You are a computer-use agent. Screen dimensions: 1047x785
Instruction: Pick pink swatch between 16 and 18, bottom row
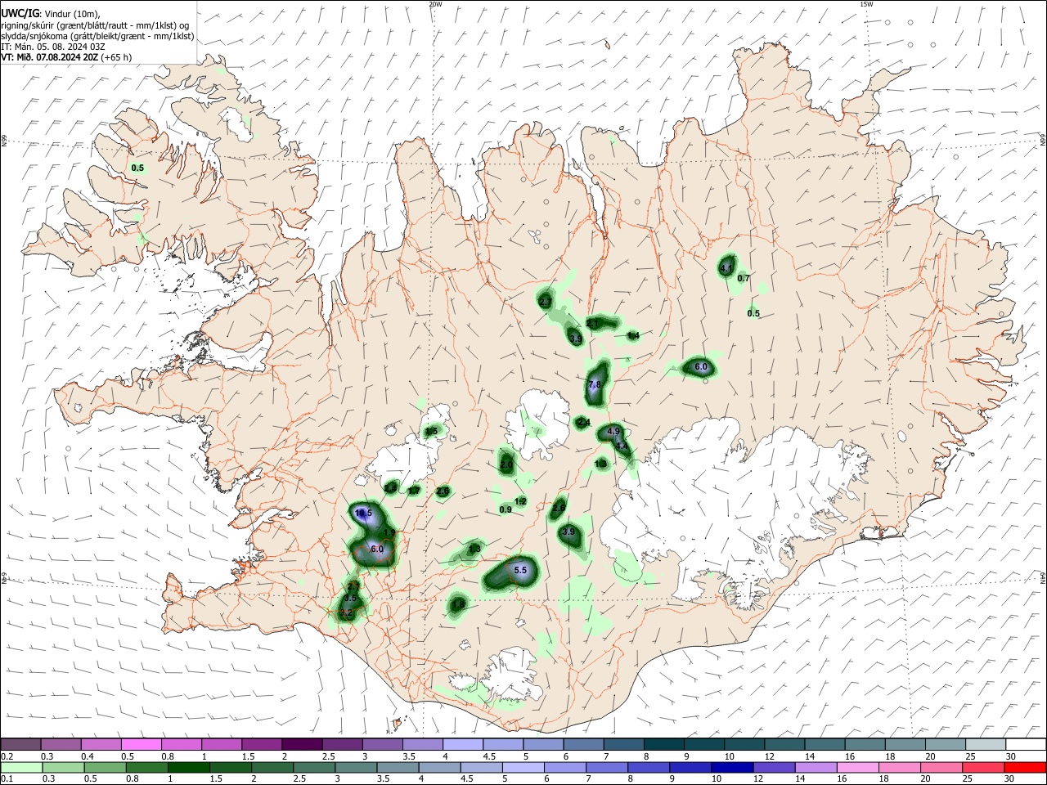pyautogui.click(x=859, y=767)
